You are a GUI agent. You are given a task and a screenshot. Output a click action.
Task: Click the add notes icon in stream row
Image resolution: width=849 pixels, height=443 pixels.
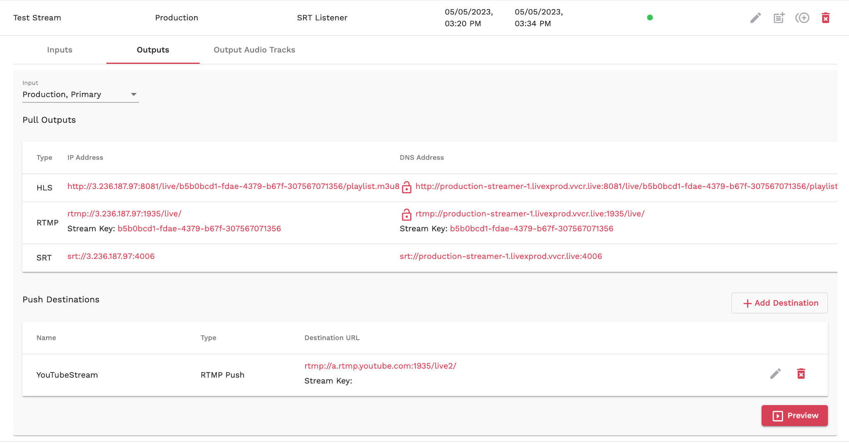(779, 18)
